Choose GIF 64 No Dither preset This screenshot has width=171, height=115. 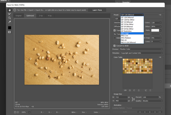(132, 29)
